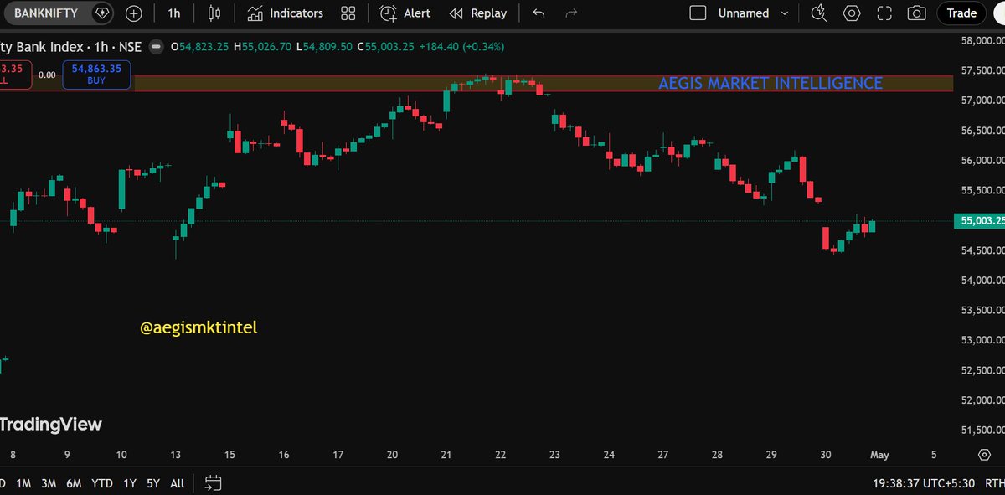Click the BUY button showing 54,863.35
This screenshot has width=1005, height=495.
[x=95, y=75]
